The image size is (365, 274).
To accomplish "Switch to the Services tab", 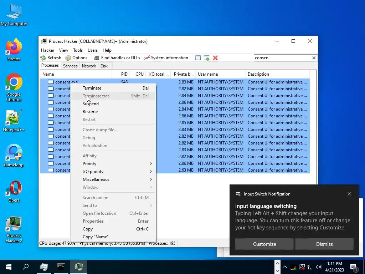I will click(x=70, y=66).
